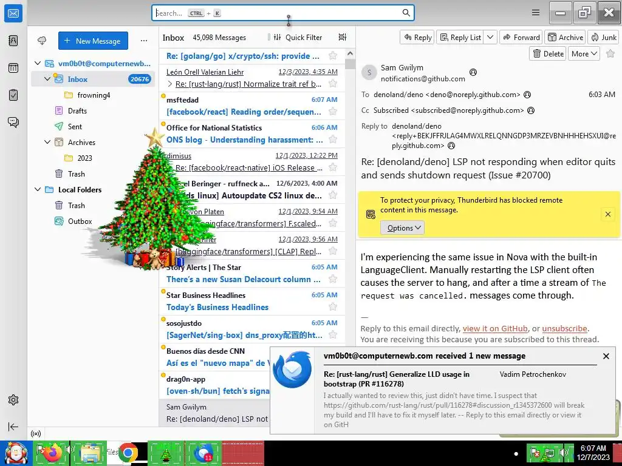Select the frowning4 folder
The height and width of the screenshot is (466, 622).
pyautogui.click(x=93, y=95)
